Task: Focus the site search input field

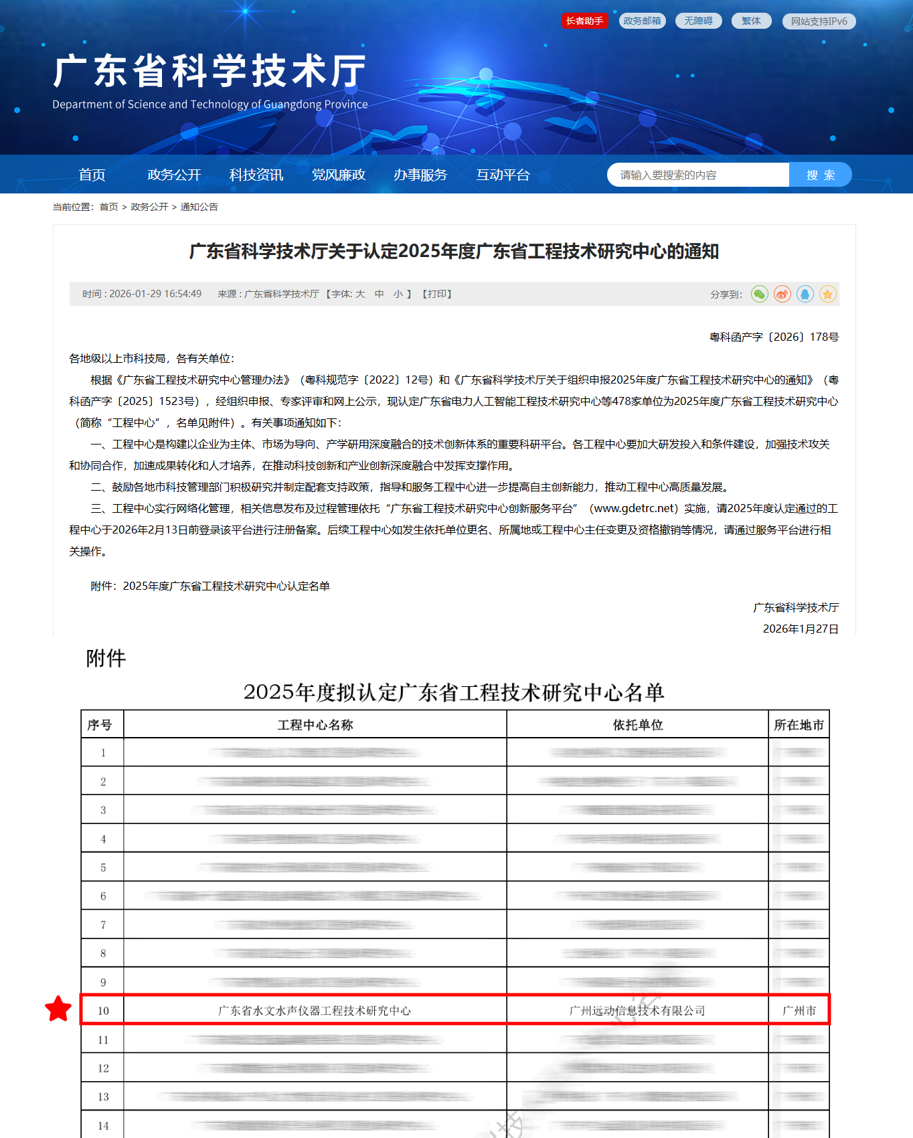Action: click(697, 175)
